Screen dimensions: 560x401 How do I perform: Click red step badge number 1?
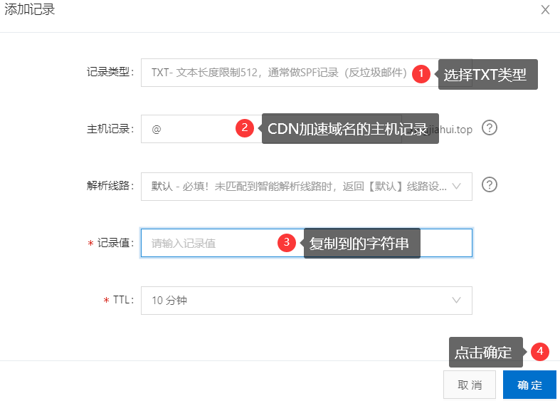421,73
